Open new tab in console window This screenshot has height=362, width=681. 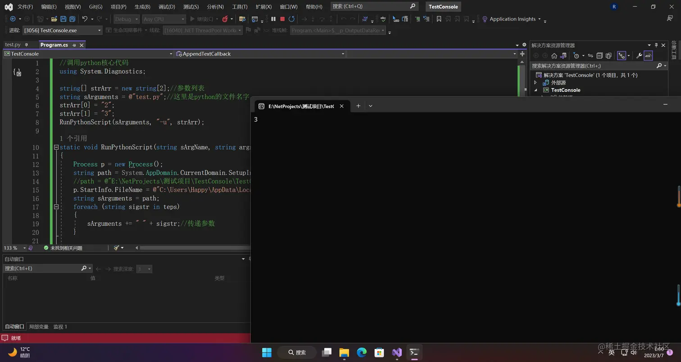click(x=358, y=106)
